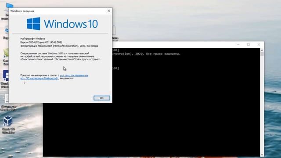Close the 'Windows: сведения' dialog

click(x=108, y=11)
